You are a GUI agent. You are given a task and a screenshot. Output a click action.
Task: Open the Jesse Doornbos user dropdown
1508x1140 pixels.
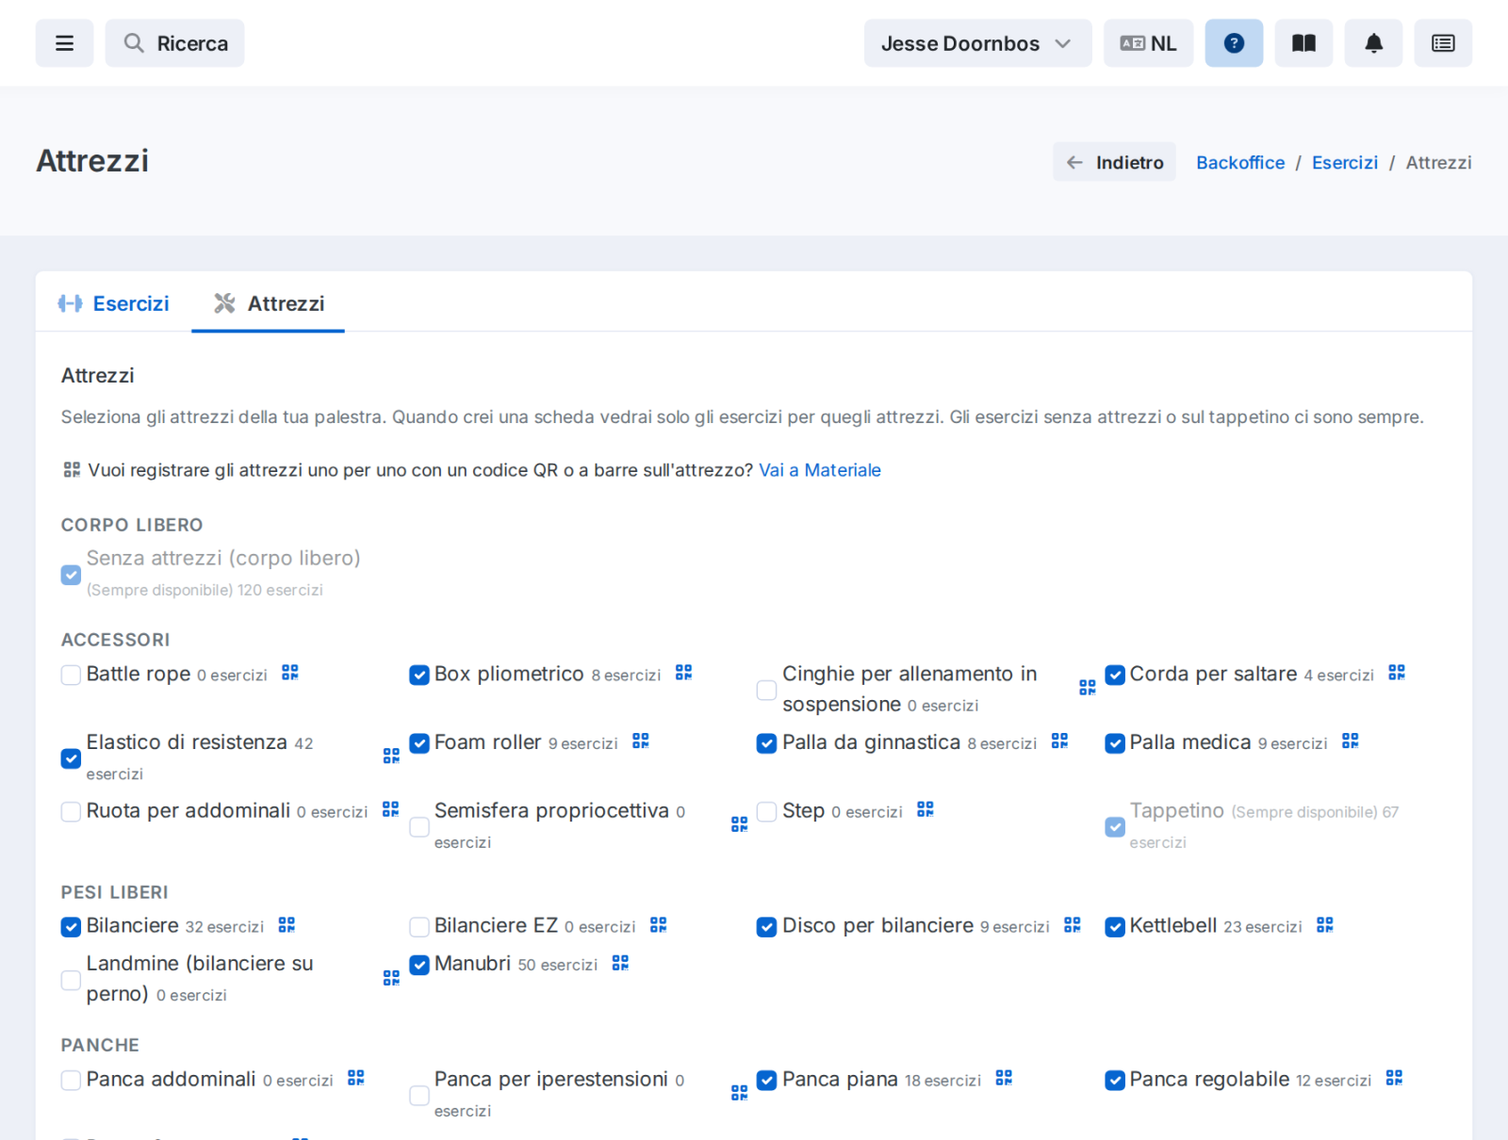(x=977, y=43)
